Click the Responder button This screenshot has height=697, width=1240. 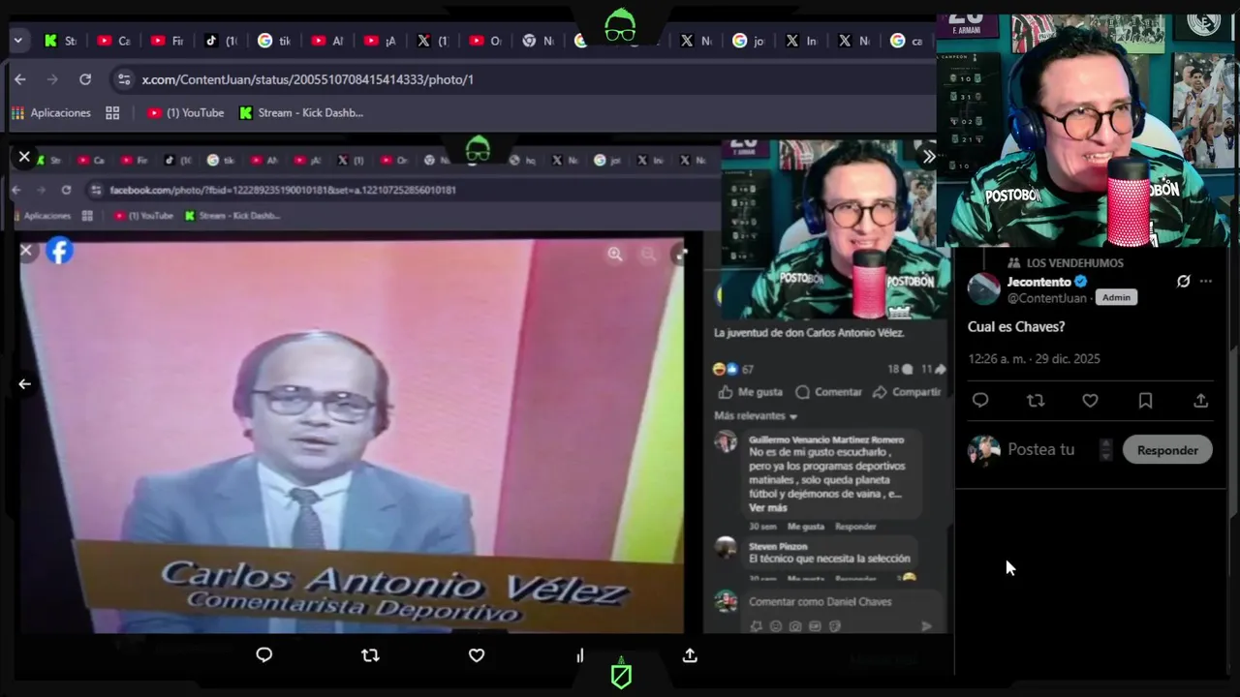tap(1167, 450)
